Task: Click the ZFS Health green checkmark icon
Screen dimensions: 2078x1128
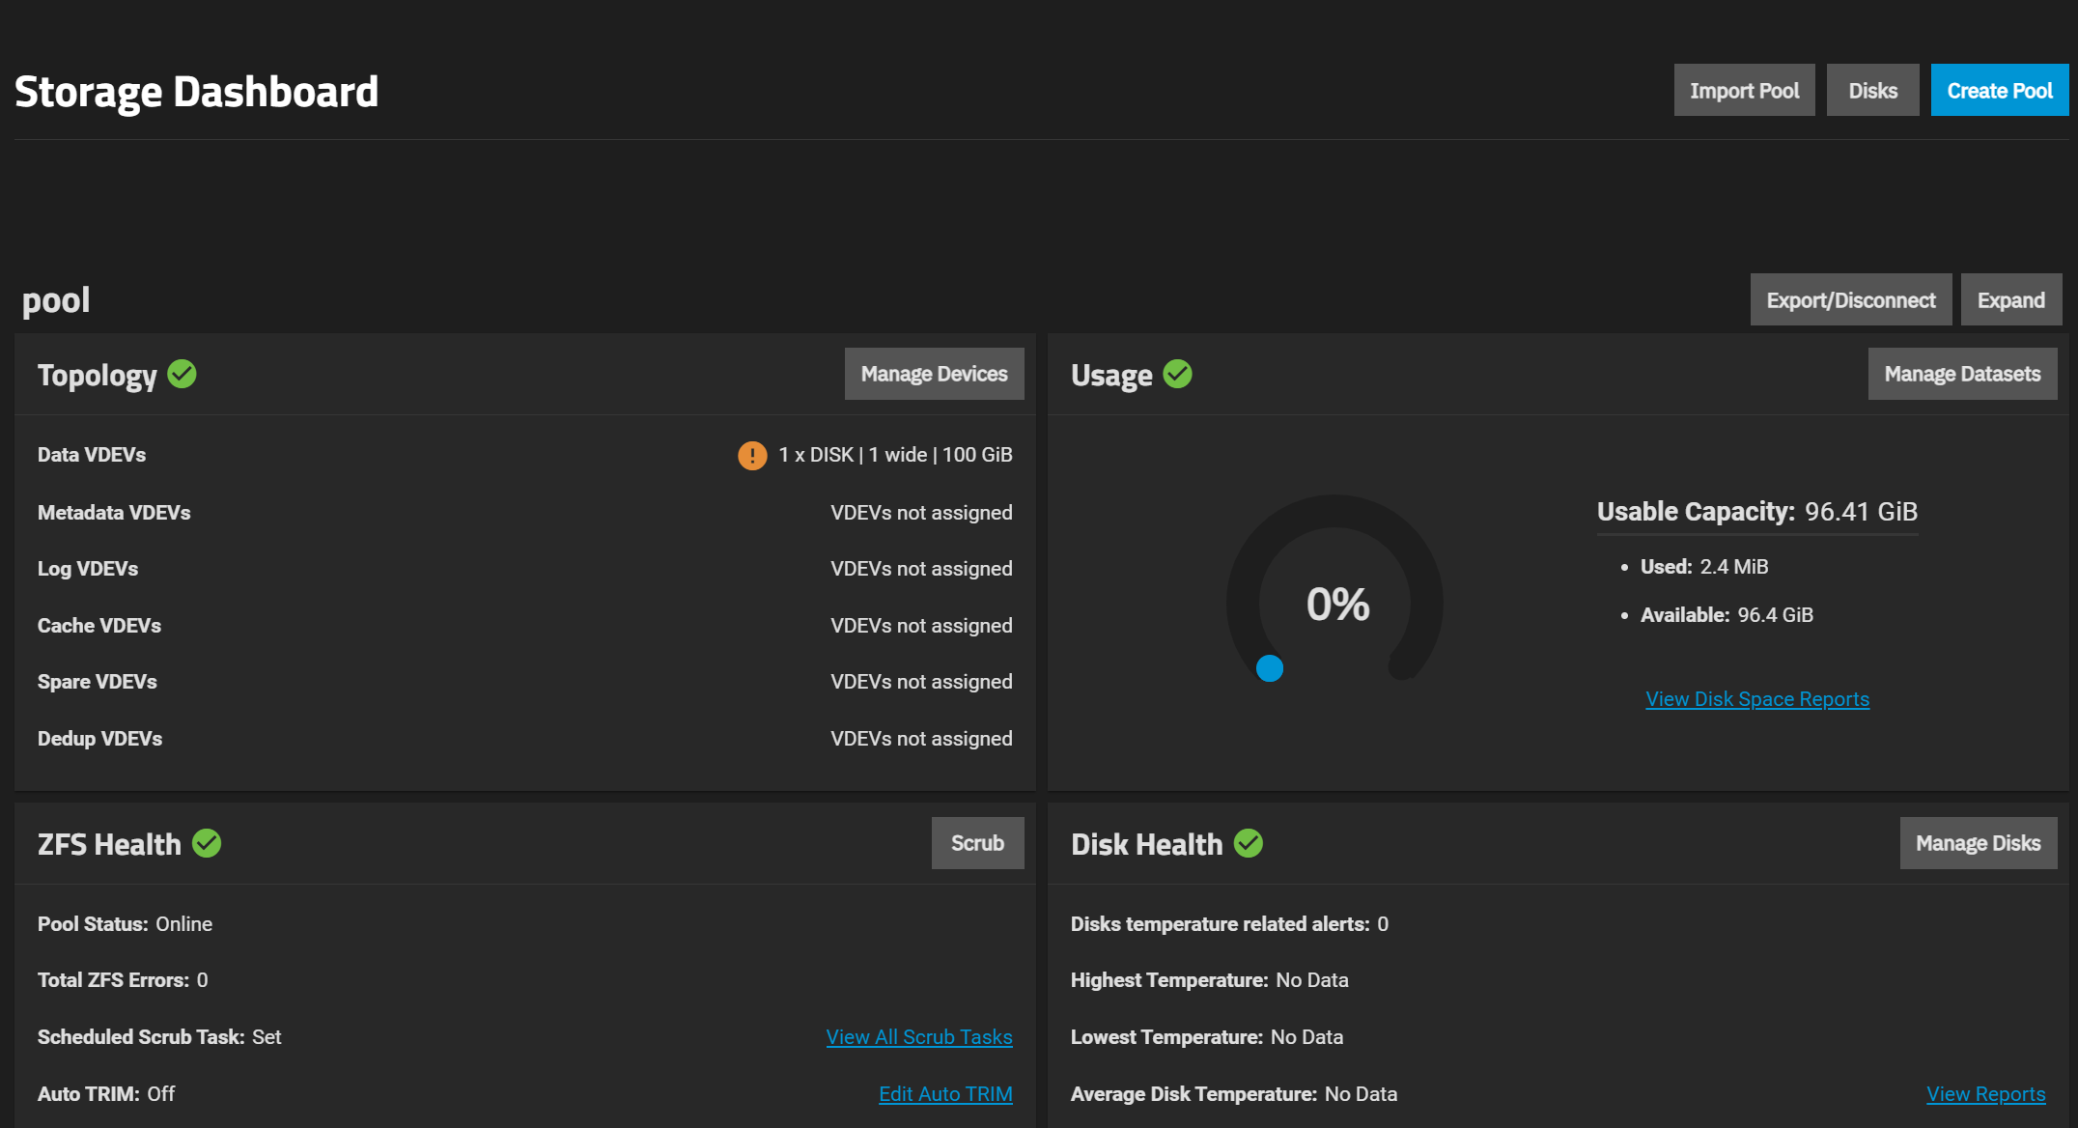Action: (x=207, y=843)
